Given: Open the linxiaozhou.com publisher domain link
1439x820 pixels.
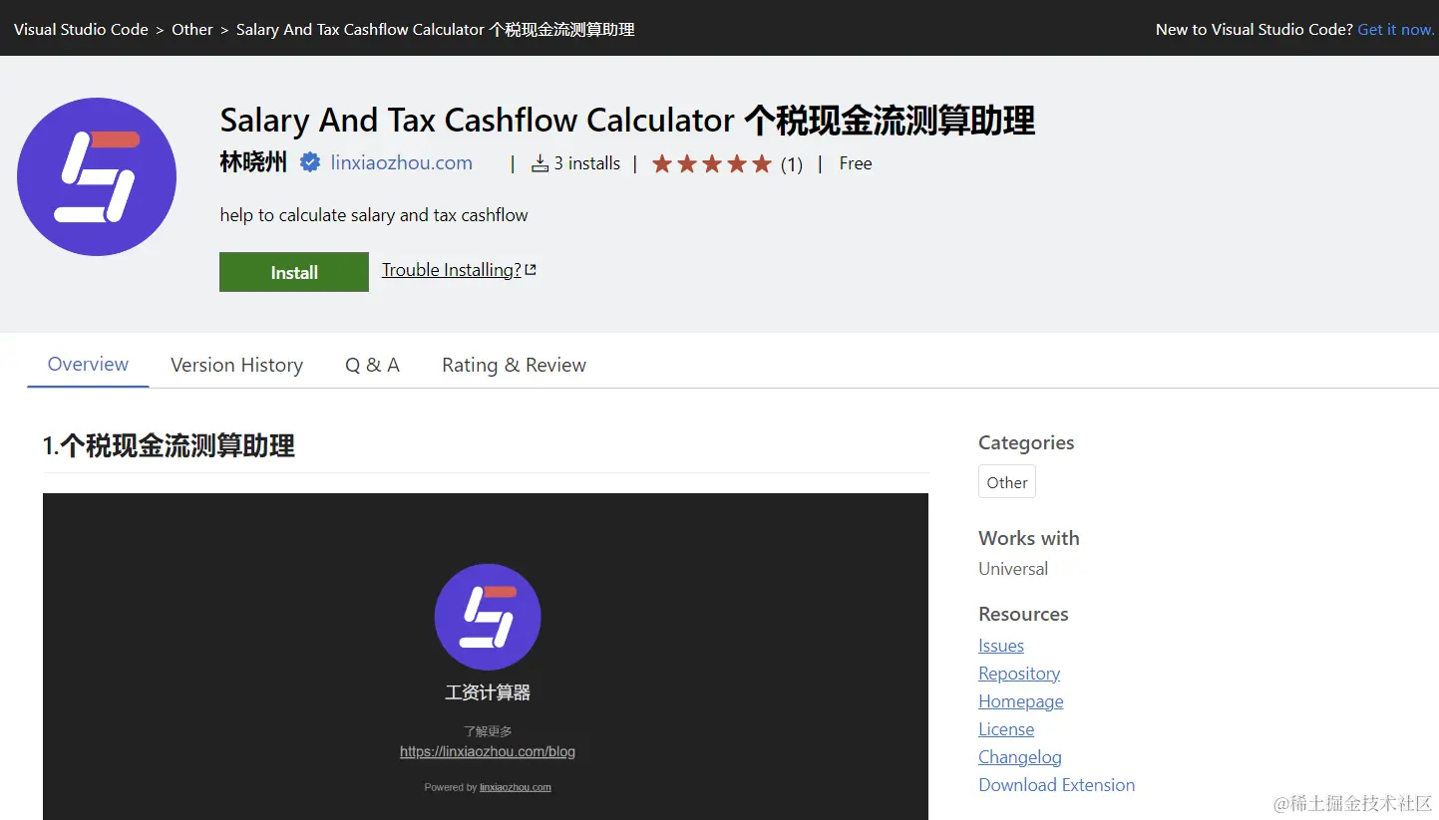Looking at the screenshot, I should (x=401, y=162).
